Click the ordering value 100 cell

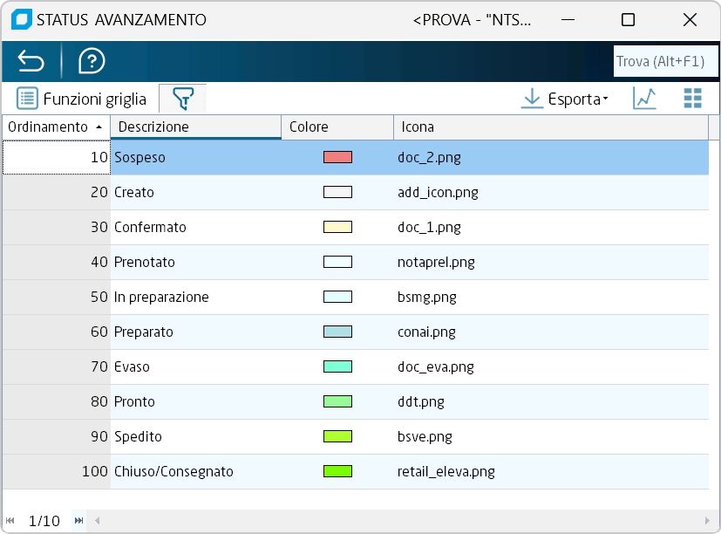(x=57, y=471)
